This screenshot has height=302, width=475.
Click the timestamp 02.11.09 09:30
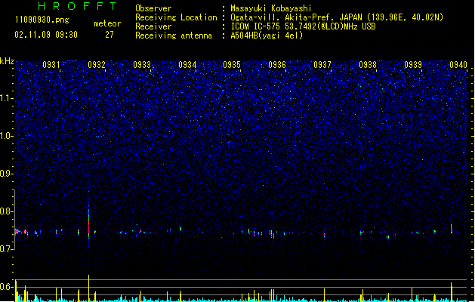tap(46, 35)
